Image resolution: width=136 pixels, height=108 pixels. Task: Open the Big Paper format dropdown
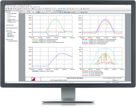tap(75, 12)
